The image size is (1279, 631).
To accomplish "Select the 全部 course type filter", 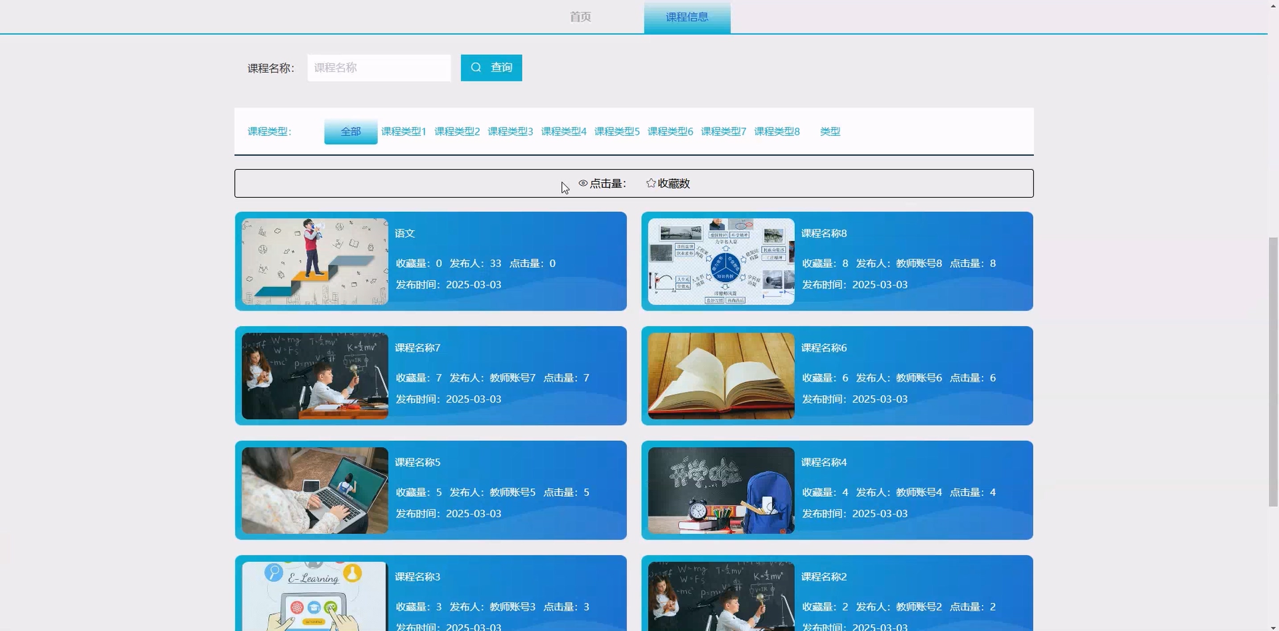I will coord(351,131).
